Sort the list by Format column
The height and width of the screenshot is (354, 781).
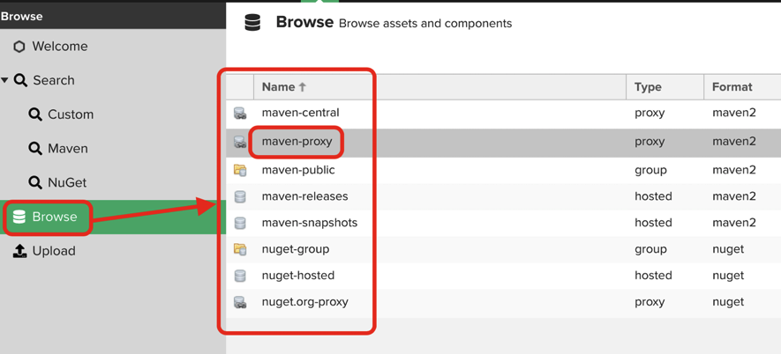pyautogui.click(x=732, y=87)
